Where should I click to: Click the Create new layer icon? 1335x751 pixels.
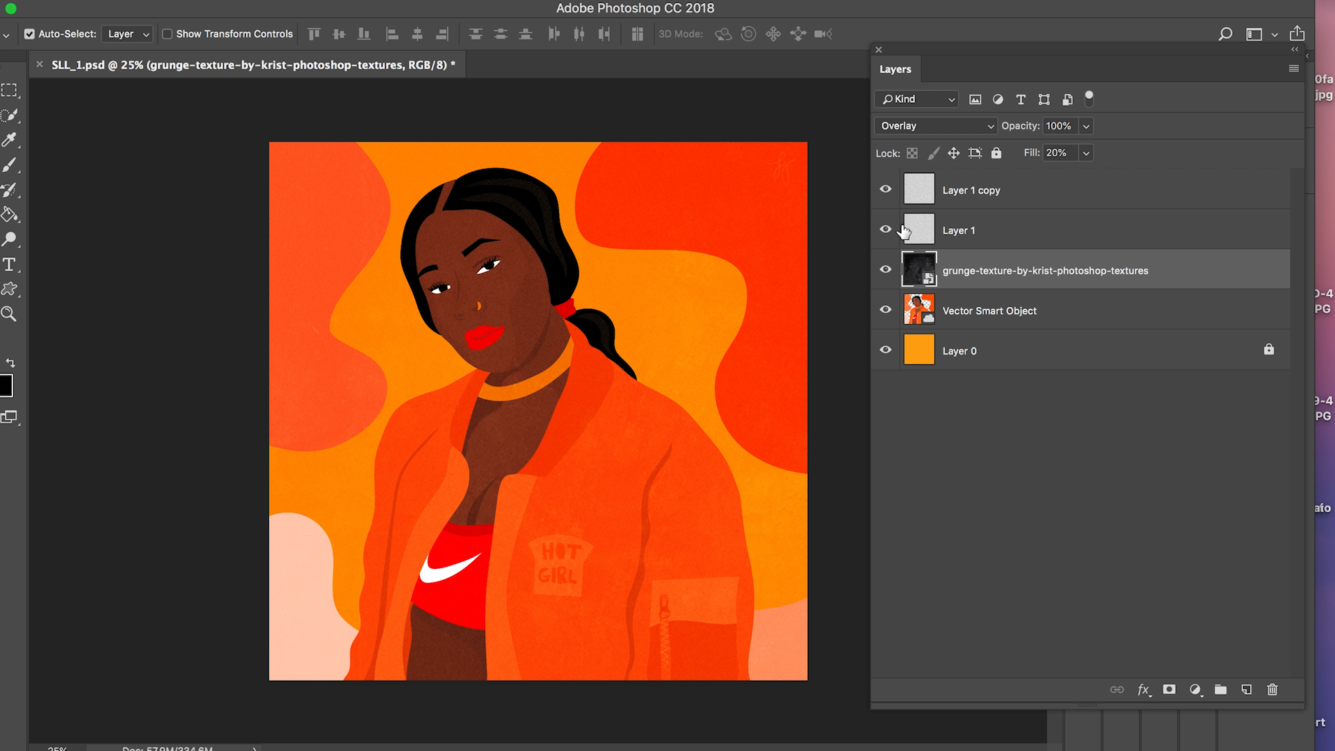coord(1246,690)
